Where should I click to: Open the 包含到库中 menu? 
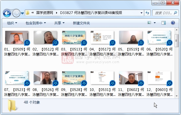tap(36, 23)
